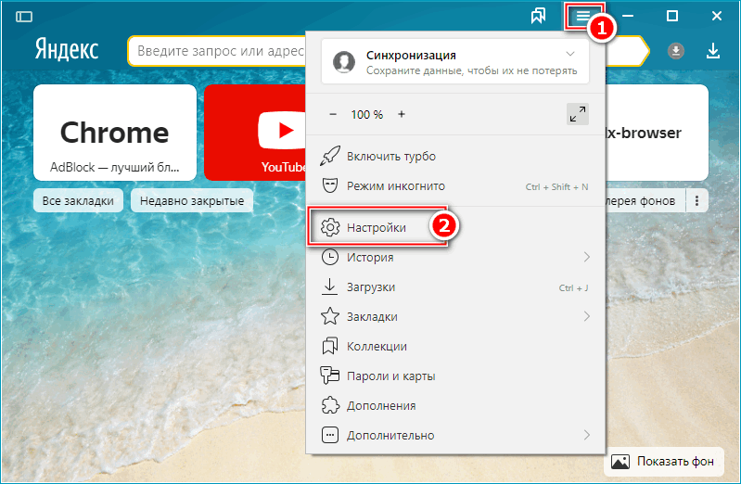741x484 pixels.
Task: Decrease zoom with the minus button
Action: (x=333, y=114)
